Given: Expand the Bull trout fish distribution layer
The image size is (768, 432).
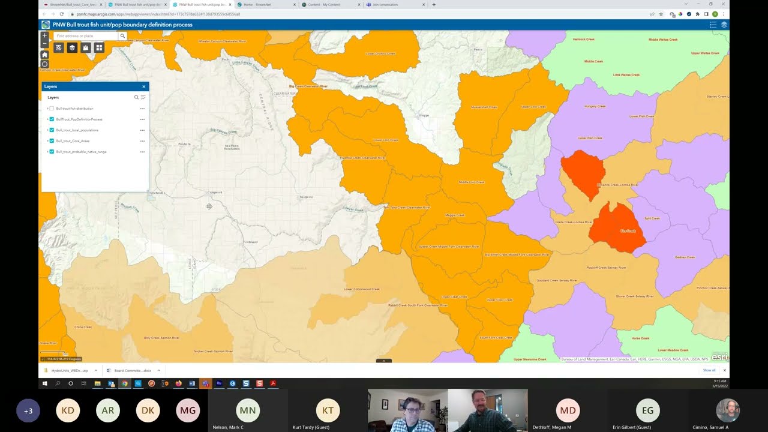Looking at the screenshot, I should pyautogui.click(x=47, y=109).
